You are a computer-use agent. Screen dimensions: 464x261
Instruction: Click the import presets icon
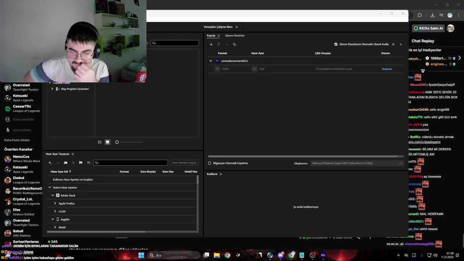tap(80, 163)
